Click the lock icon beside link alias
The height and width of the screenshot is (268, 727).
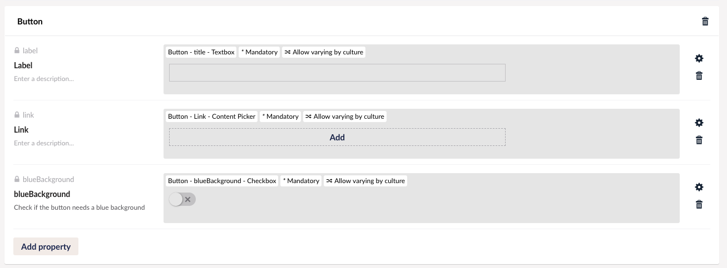[x=17, y=115]
